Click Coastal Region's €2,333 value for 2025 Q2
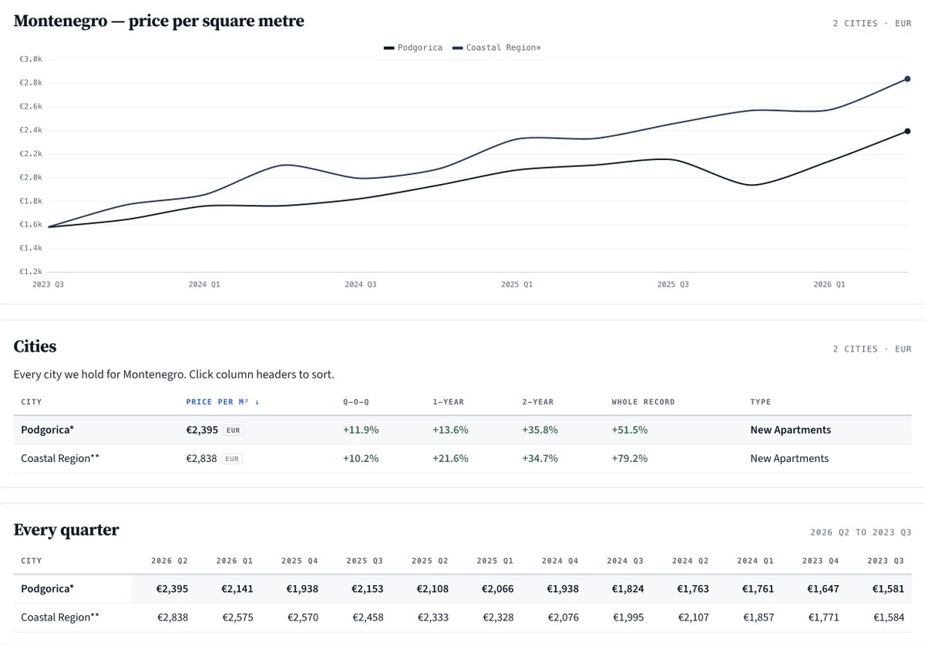Image resolution: width=925 pixels, height=646 pixels. click(432, 617)
